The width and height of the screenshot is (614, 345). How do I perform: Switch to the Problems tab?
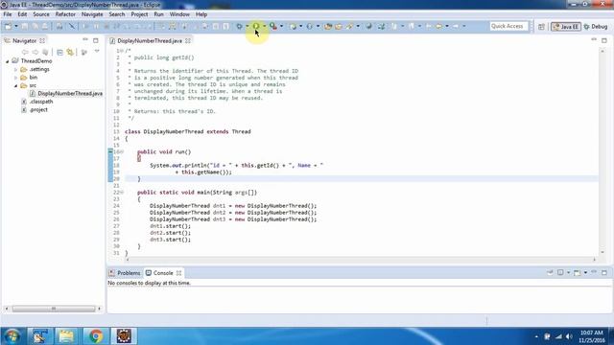(x=125, y=273)
